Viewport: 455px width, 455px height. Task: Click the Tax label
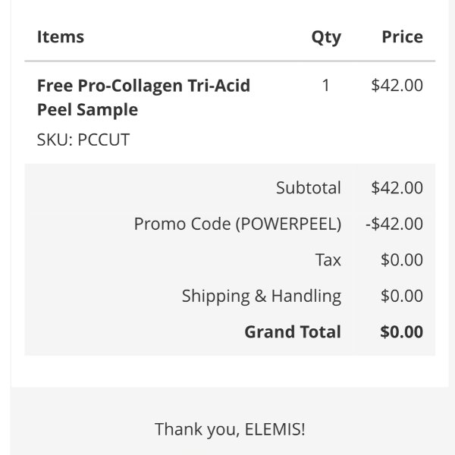[x=328, y=259]
